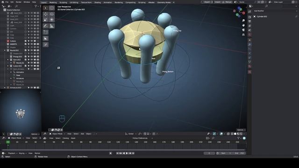Expand the Armature.002 item
Viewport: 299px width, 168px height.
pos(5,88)
